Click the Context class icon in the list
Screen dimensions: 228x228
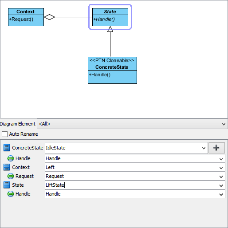point(7,167)
